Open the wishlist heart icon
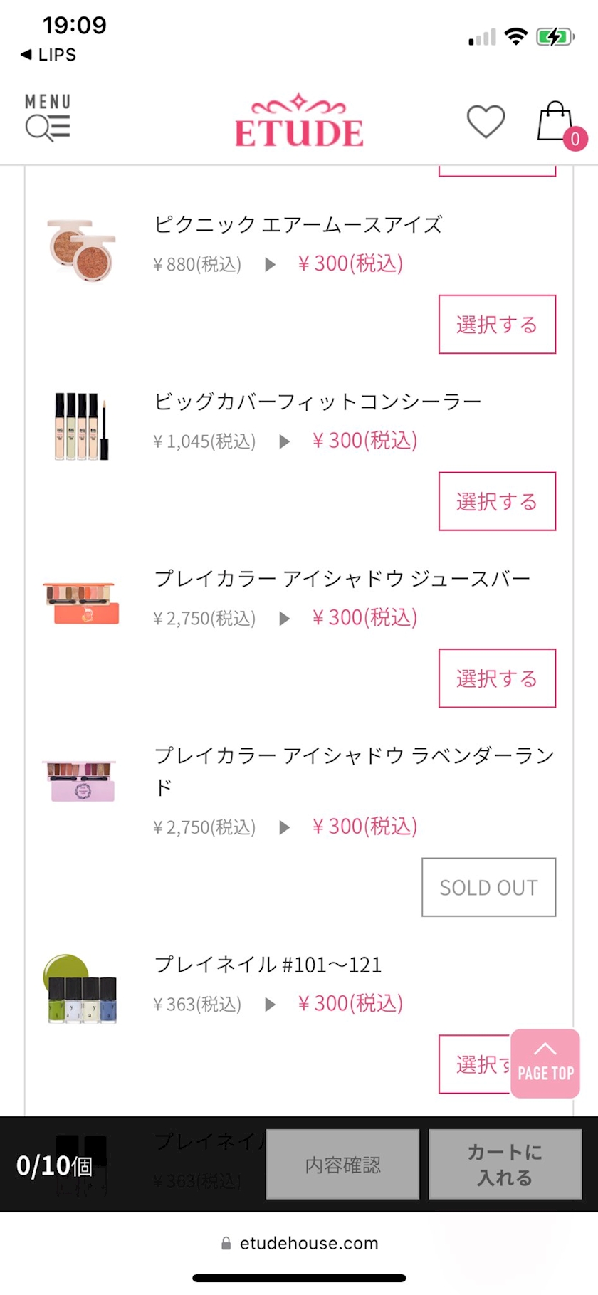598x1295 pixels. [486, 121]
